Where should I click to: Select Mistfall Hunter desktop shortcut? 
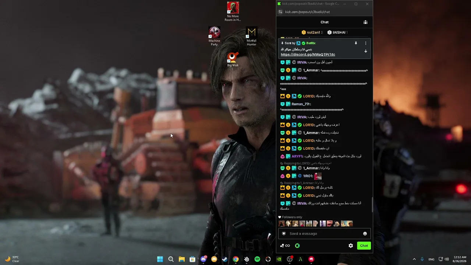[x=251, y=36]
